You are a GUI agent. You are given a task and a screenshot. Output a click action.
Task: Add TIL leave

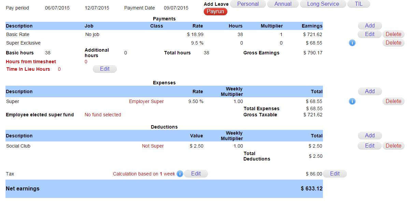tap(358, 4)
